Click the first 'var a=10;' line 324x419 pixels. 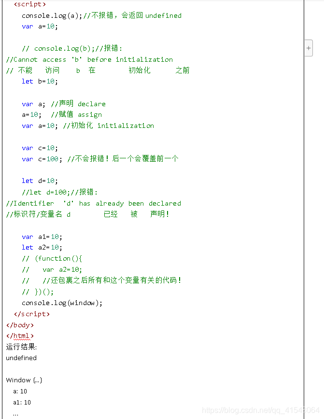40,27
